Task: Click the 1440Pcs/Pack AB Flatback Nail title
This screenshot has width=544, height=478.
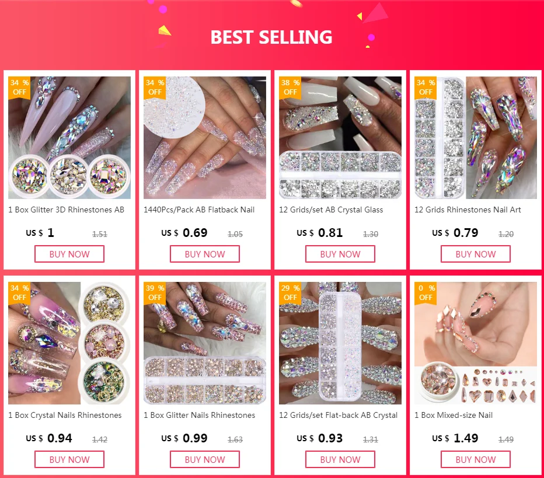Action: 199,210
